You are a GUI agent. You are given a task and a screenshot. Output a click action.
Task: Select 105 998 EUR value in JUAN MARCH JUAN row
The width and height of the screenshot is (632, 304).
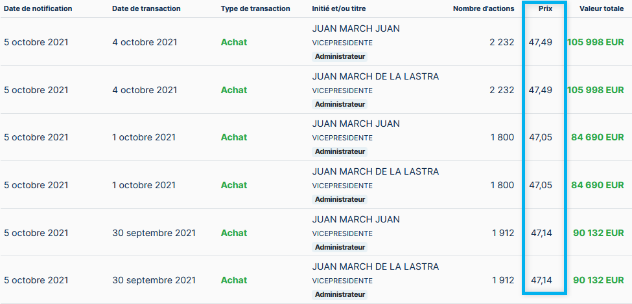[595, 42]
